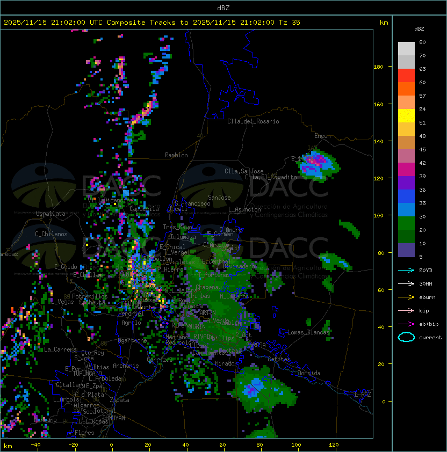This screenshot has width=447, height=452.
Task: Click the 'Anchoris' map label
Action: point(126,366)
